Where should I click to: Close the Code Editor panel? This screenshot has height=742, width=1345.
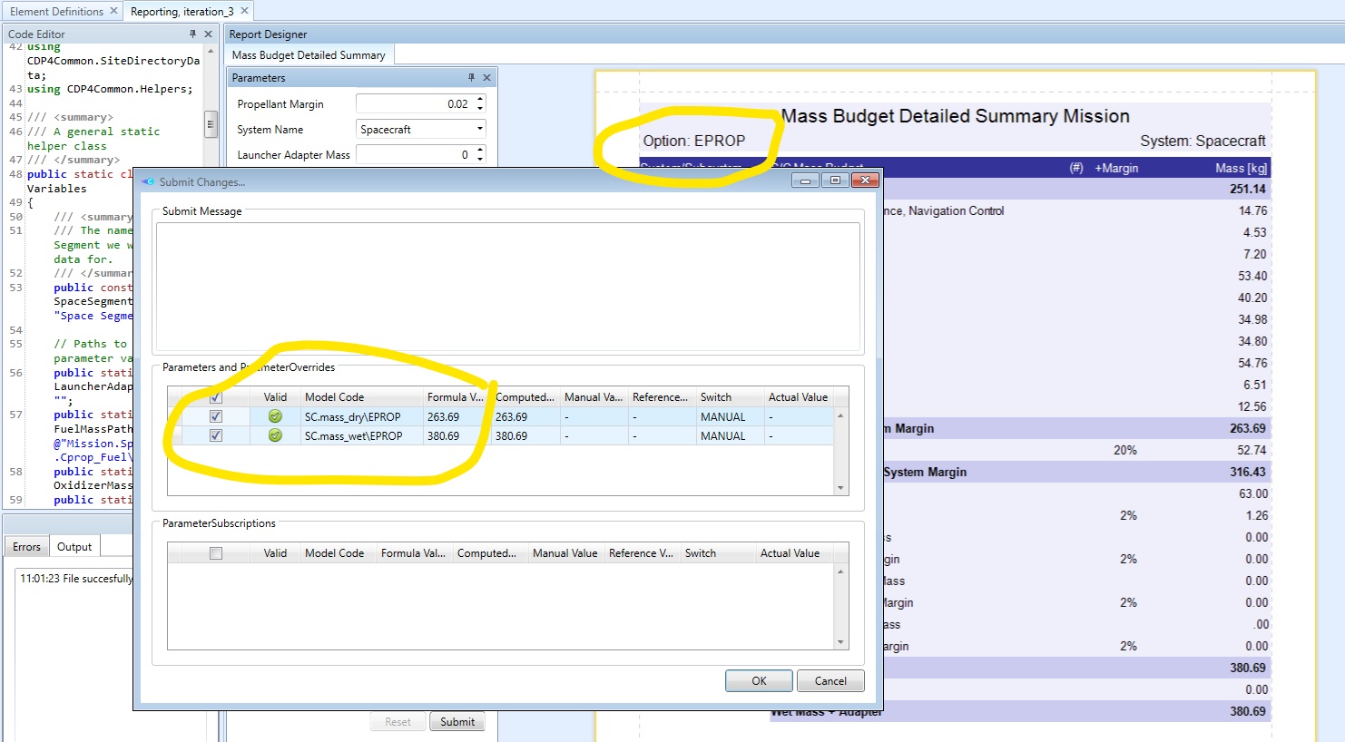pyautogui.click(x=208, y=34)
